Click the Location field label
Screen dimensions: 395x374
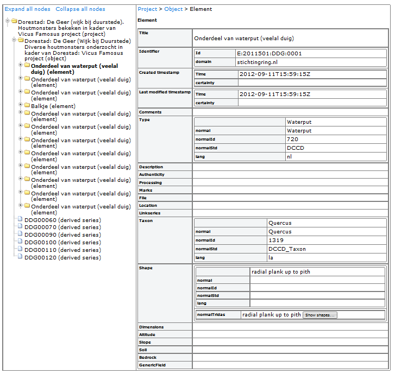(x=148, y=206)
